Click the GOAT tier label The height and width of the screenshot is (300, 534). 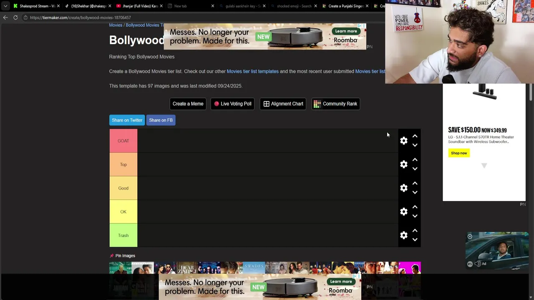pos(123,141)
